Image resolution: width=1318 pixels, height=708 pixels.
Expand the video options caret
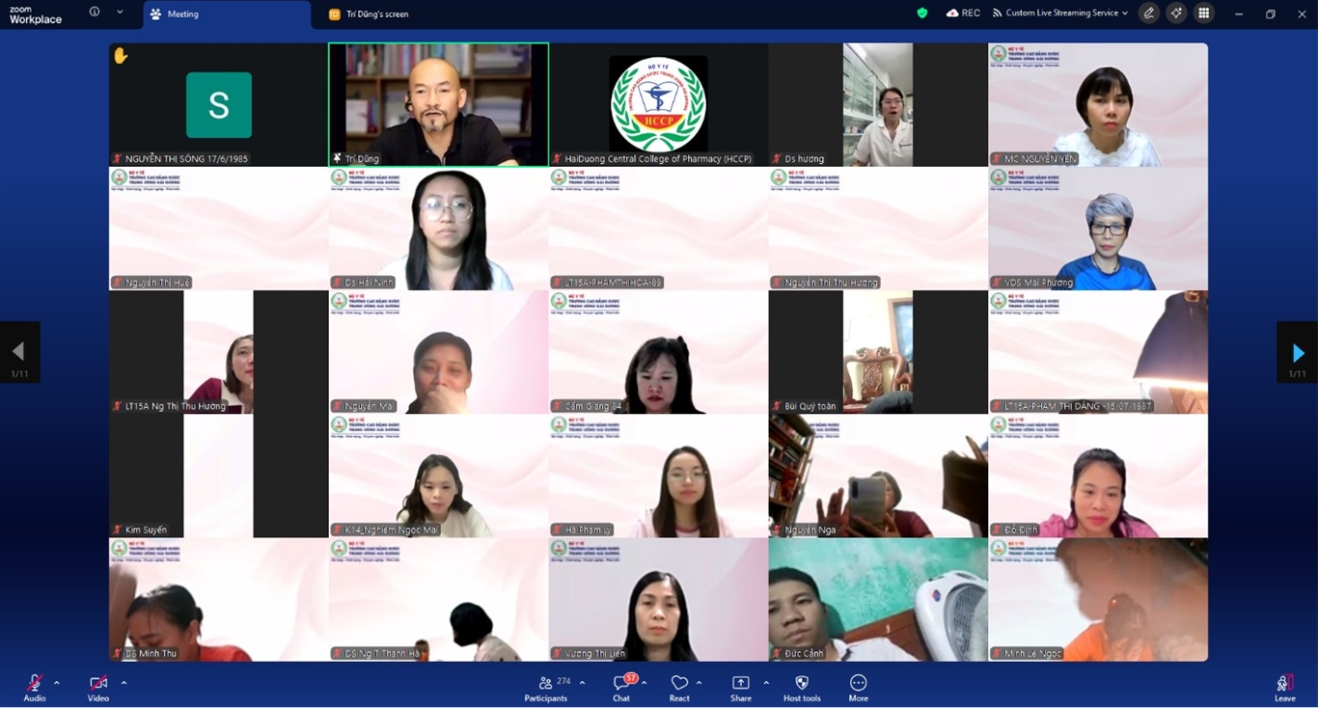point(124,683)
